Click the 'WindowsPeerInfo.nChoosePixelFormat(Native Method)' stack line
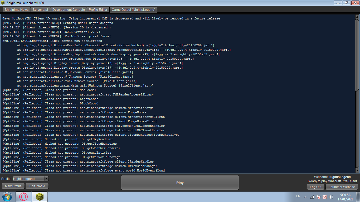 tap(116, 46)
